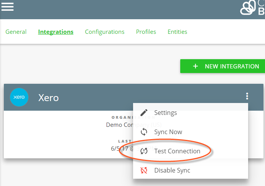Click the red Disable Sync icon
The image size is (265, 186).
pyautogui.click(x=144, y=170)
